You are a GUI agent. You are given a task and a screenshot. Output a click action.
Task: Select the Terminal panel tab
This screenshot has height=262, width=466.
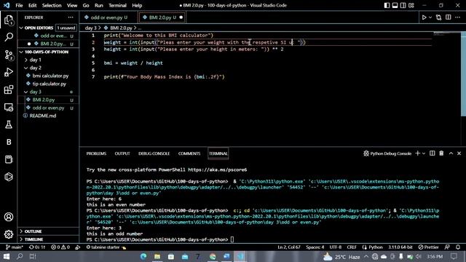click(218, 154)
